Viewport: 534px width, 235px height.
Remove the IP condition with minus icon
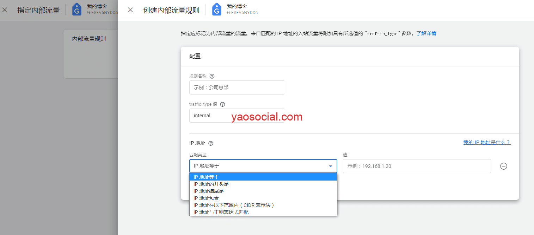pos(504,166)
